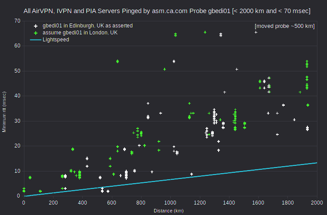The width and height of the screenshot is (327, 215).
Task: Select the green data point near 1885 km, 41 msec
Action: point(300,92)
